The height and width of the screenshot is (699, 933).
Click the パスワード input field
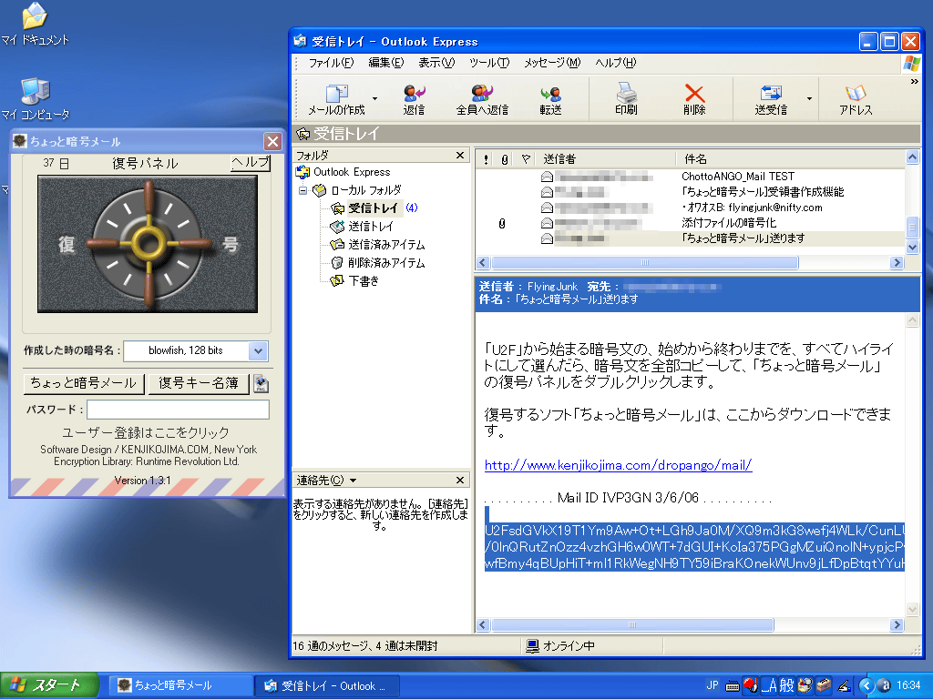coord(178,410)
